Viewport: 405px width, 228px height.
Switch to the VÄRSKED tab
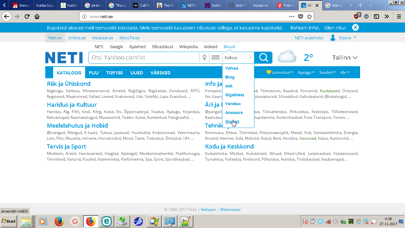point(160,73)
